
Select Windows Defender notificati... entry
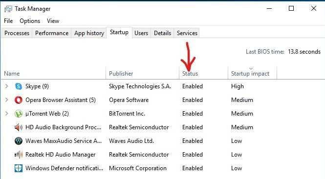[64, 168]
